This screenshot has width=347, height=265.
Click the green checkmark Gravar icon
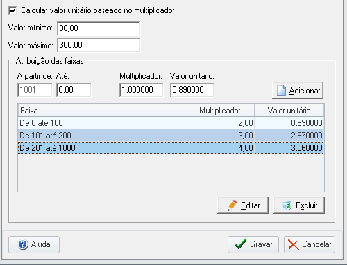point(240,244)
